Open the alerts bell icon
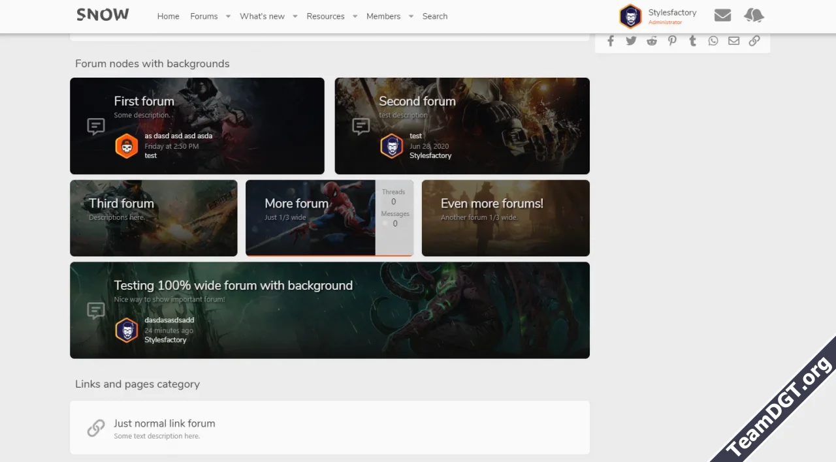This screenshot has height=462, width=836. tap(754, 16)
